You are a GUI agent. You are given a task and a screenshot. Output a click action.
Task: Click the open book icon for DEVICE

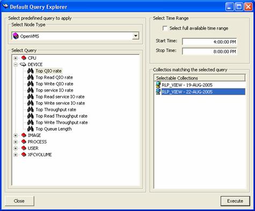click(23, 64)
